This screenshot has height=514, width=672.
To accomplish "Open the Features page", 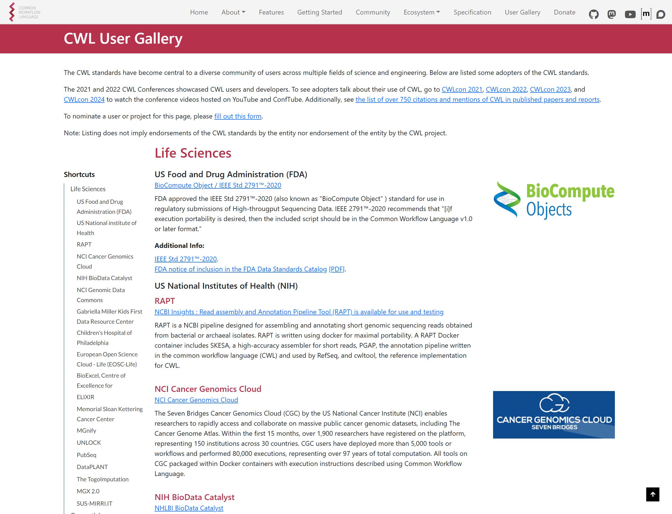I will tap(271, 12).
